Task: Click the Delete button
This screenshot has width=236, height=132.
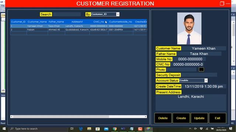Action: tap(163, 118)
